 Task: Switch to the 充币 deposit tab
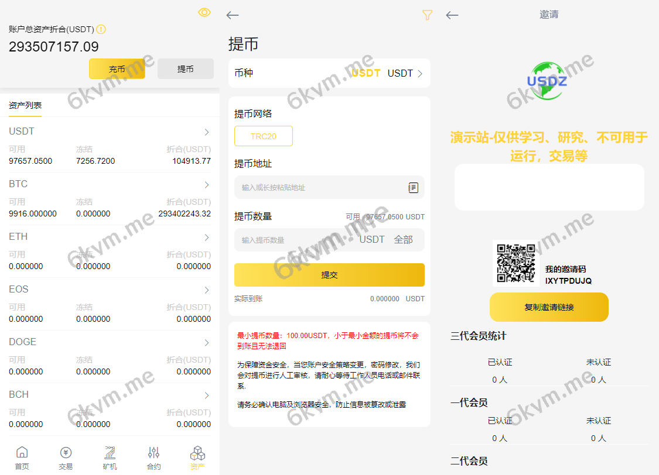(117, 68)
